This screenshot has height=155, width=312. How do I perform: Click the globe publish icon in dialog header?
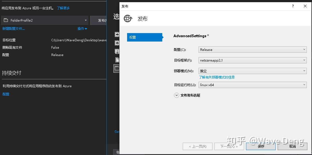(128, 19)
